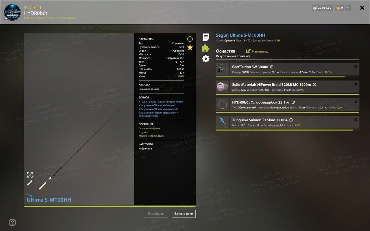Close the rod window with X
This screenshot has height=231, width=370.
pos(362,8)
